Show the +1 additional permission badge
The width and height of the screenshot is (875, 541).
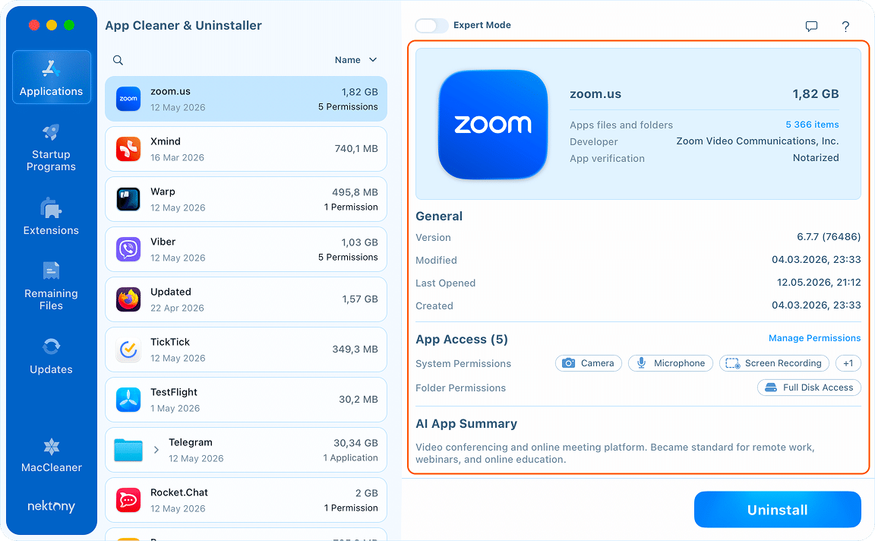pos(848,363)
